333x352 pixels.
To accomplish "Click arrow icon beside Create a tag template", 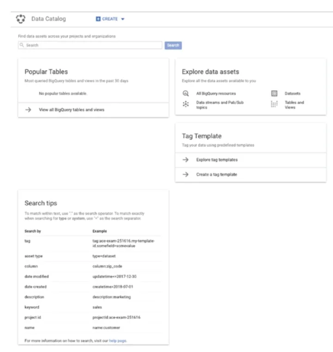I will (185, 175).
